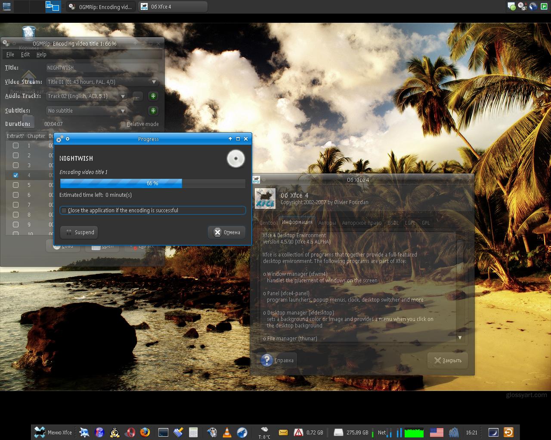The width and height of the screenshot is (551, 440).
Task: Enable closing the application after successful encoding
Action: (64, 211)
